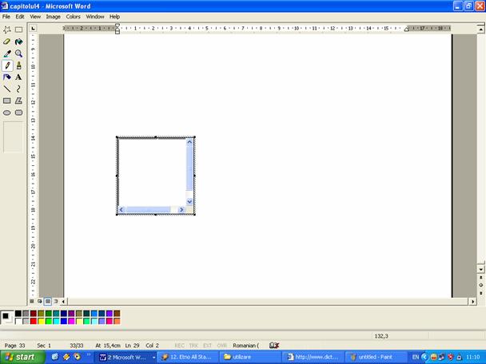Open the Image menu
This screenshot has height=364, width=486.
click(53, 16)
